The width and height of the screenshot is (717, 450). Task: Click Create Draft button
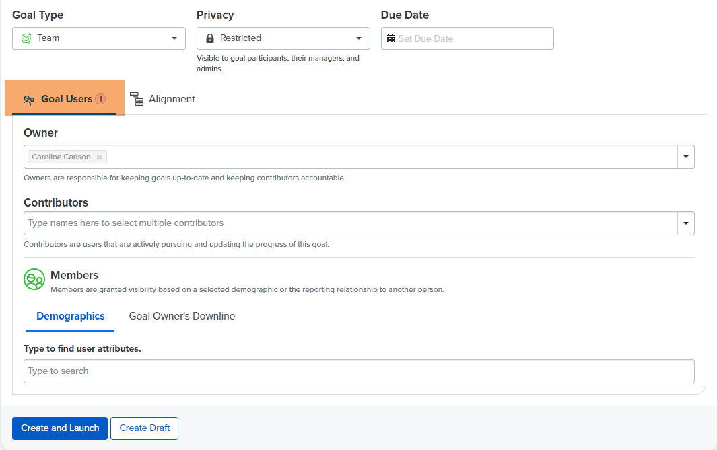pos(145,428)
